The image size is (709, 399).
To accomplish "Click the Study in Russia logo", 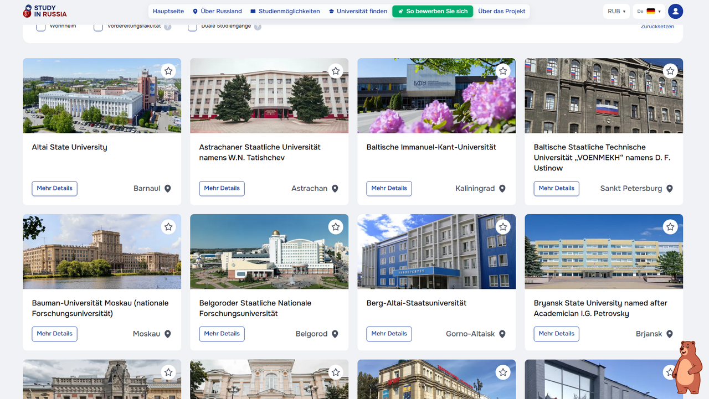I will pyautogui.click(x=44, y=11).
